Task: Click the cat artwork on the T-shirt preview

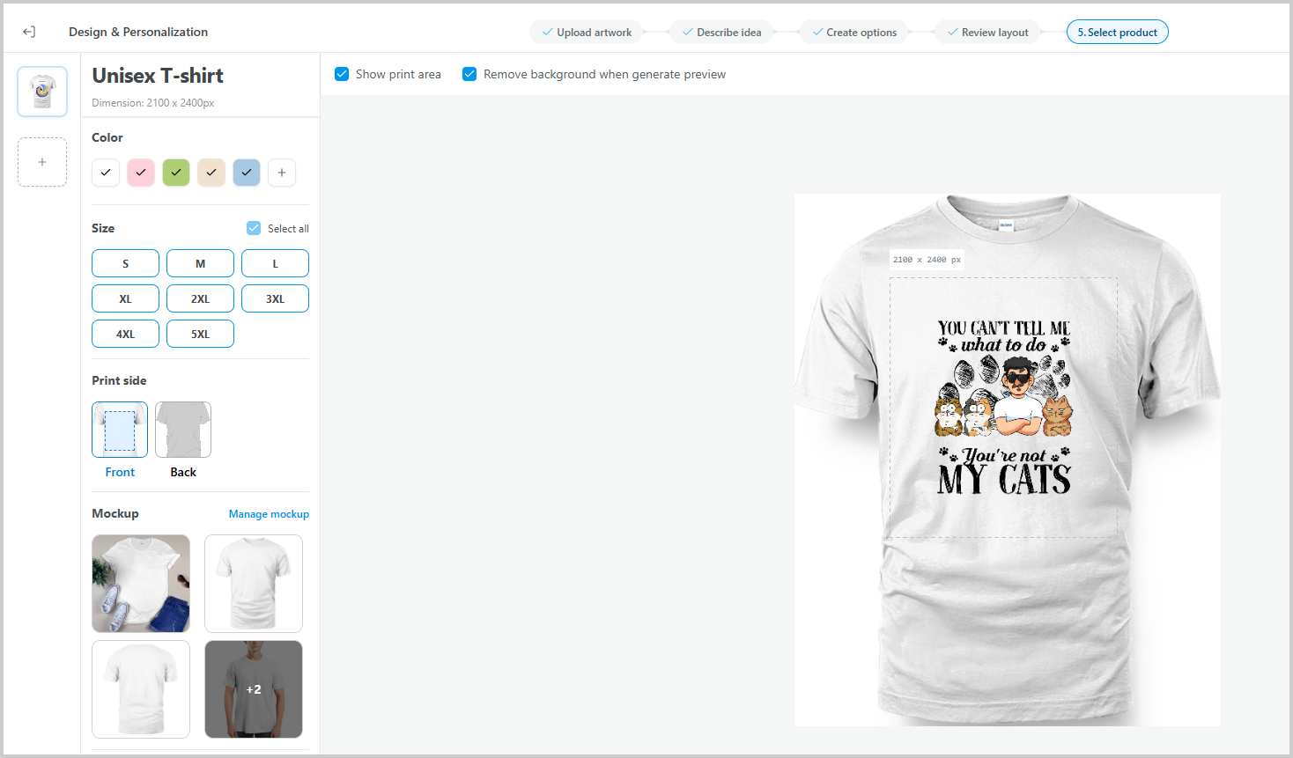Action: coord(1004,407)
